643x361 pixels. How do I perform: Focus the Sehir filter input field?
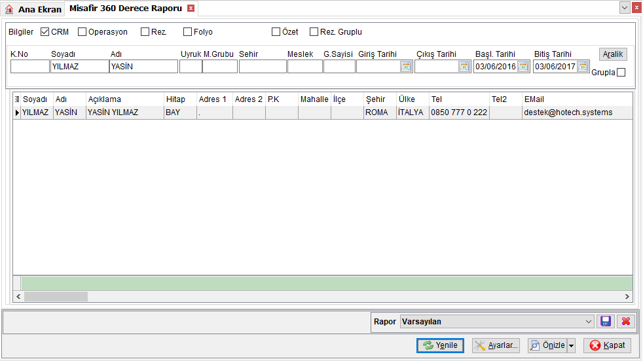point(263,67)
